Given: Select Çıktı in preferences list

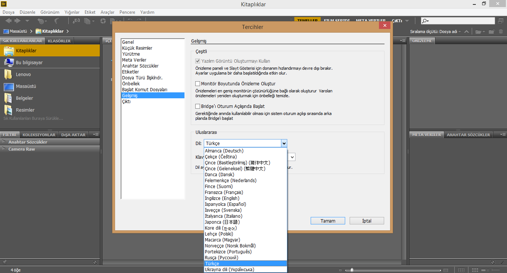Looking at the screenshot, I should point(153,102).
